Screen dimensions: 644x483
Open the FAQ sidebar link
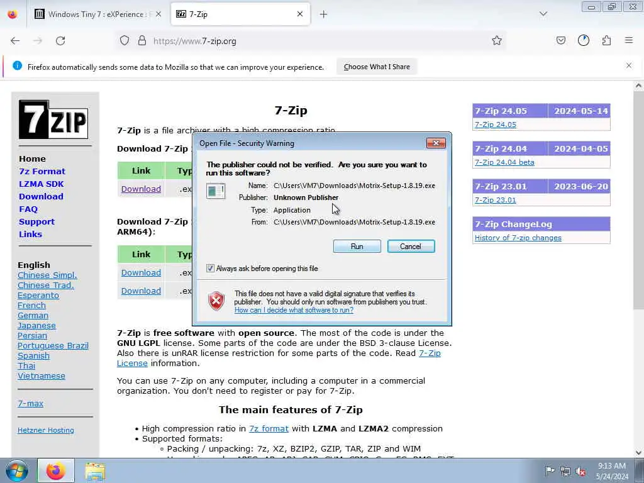point(28,209)
